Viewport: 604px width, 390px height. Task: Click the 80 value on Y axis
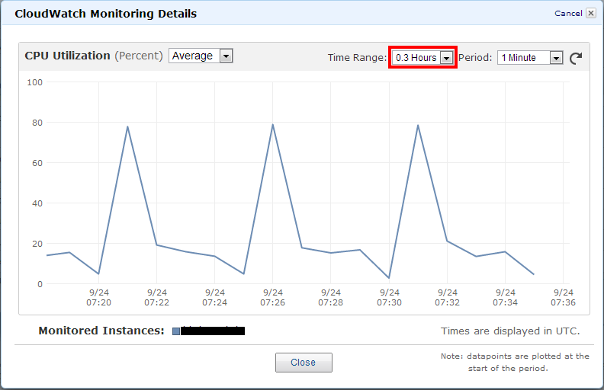coord(37,123)
